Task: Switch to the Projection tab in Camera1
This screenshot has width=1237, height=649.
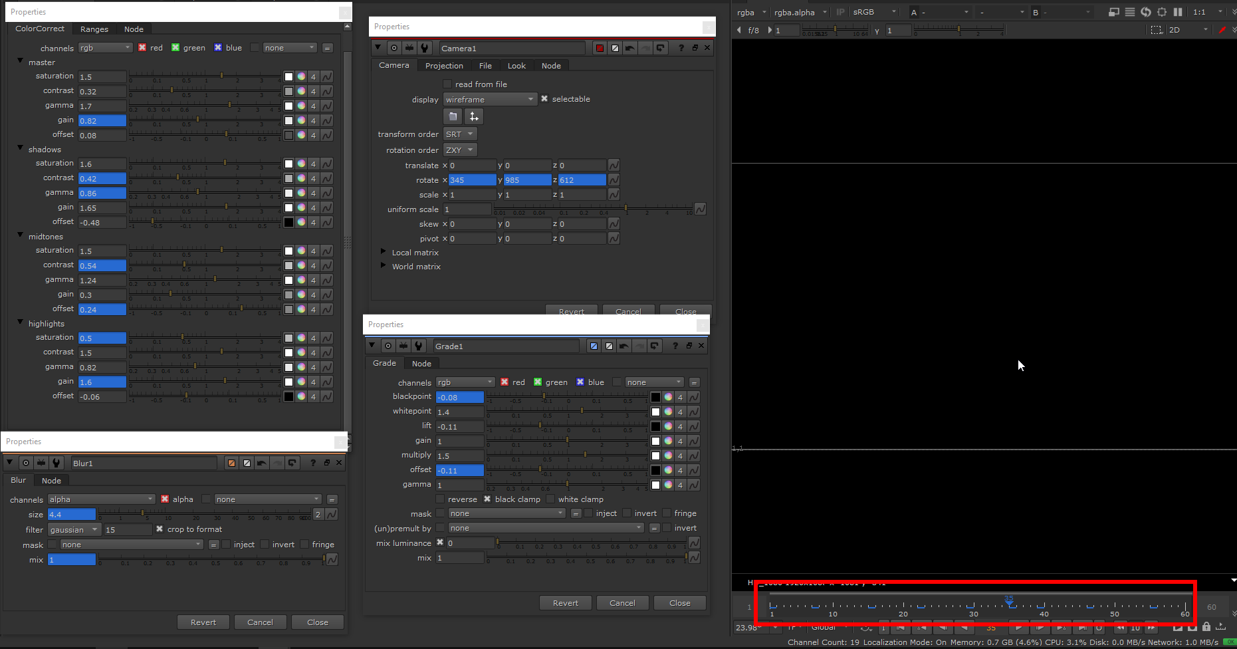Action: 443,66
